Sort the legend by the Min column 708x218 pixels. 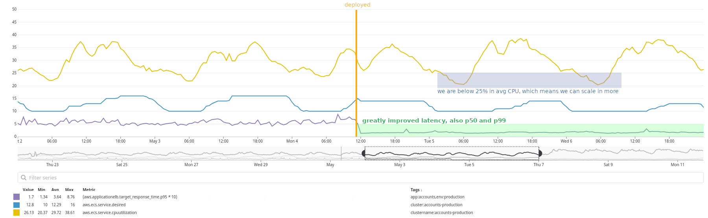click(x=41, y=190)
